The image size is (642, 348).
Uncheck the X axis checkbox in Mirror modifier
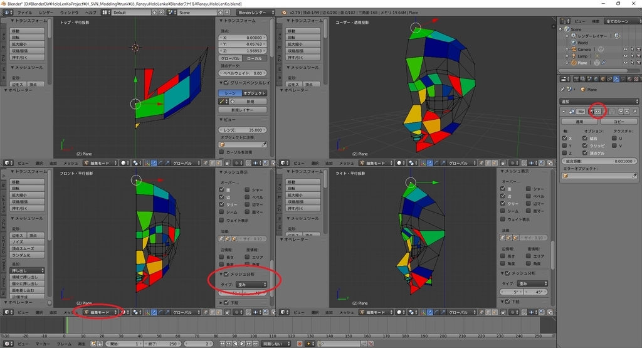(565, 139)
